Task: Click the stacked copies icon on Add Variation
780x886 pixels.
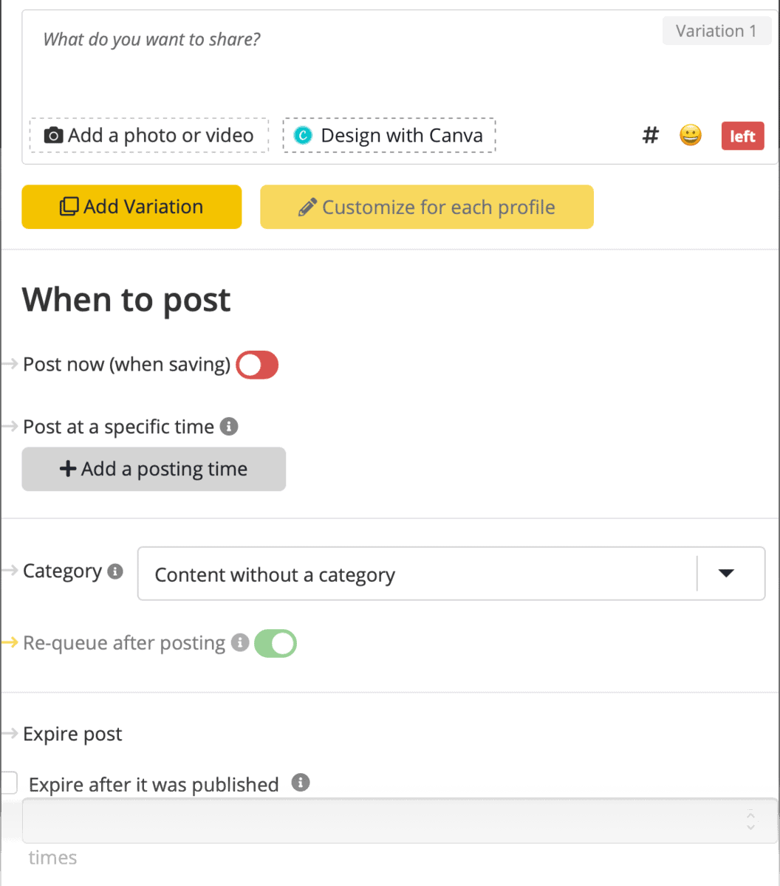Action: pyautogui.click(x=69, y=207)
